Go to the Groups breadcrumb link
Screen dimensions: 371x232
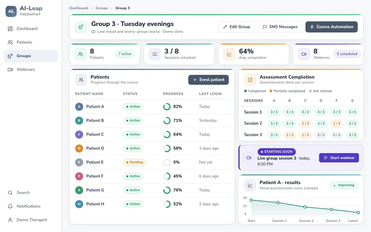click(102, 8)
